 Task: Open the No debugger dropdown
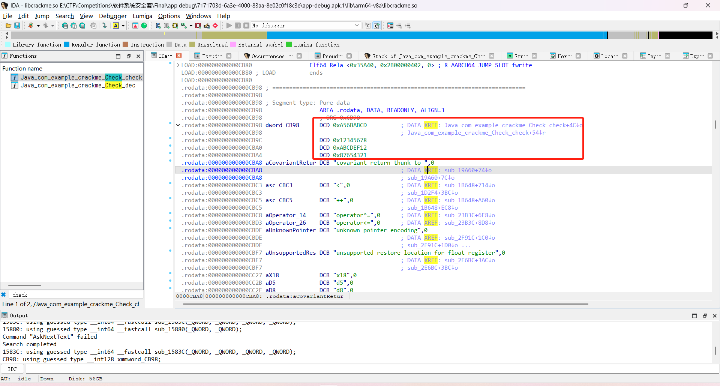pos(356,26)
